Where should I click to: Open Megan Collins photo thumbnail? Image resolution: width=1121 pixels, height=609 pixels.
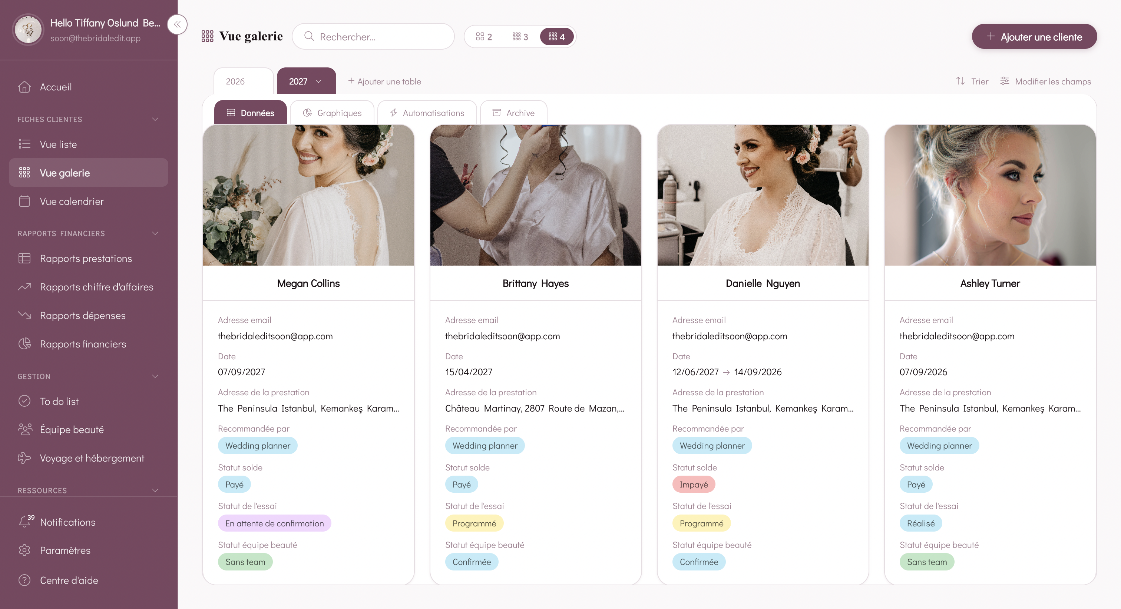(x=308, y=195)
